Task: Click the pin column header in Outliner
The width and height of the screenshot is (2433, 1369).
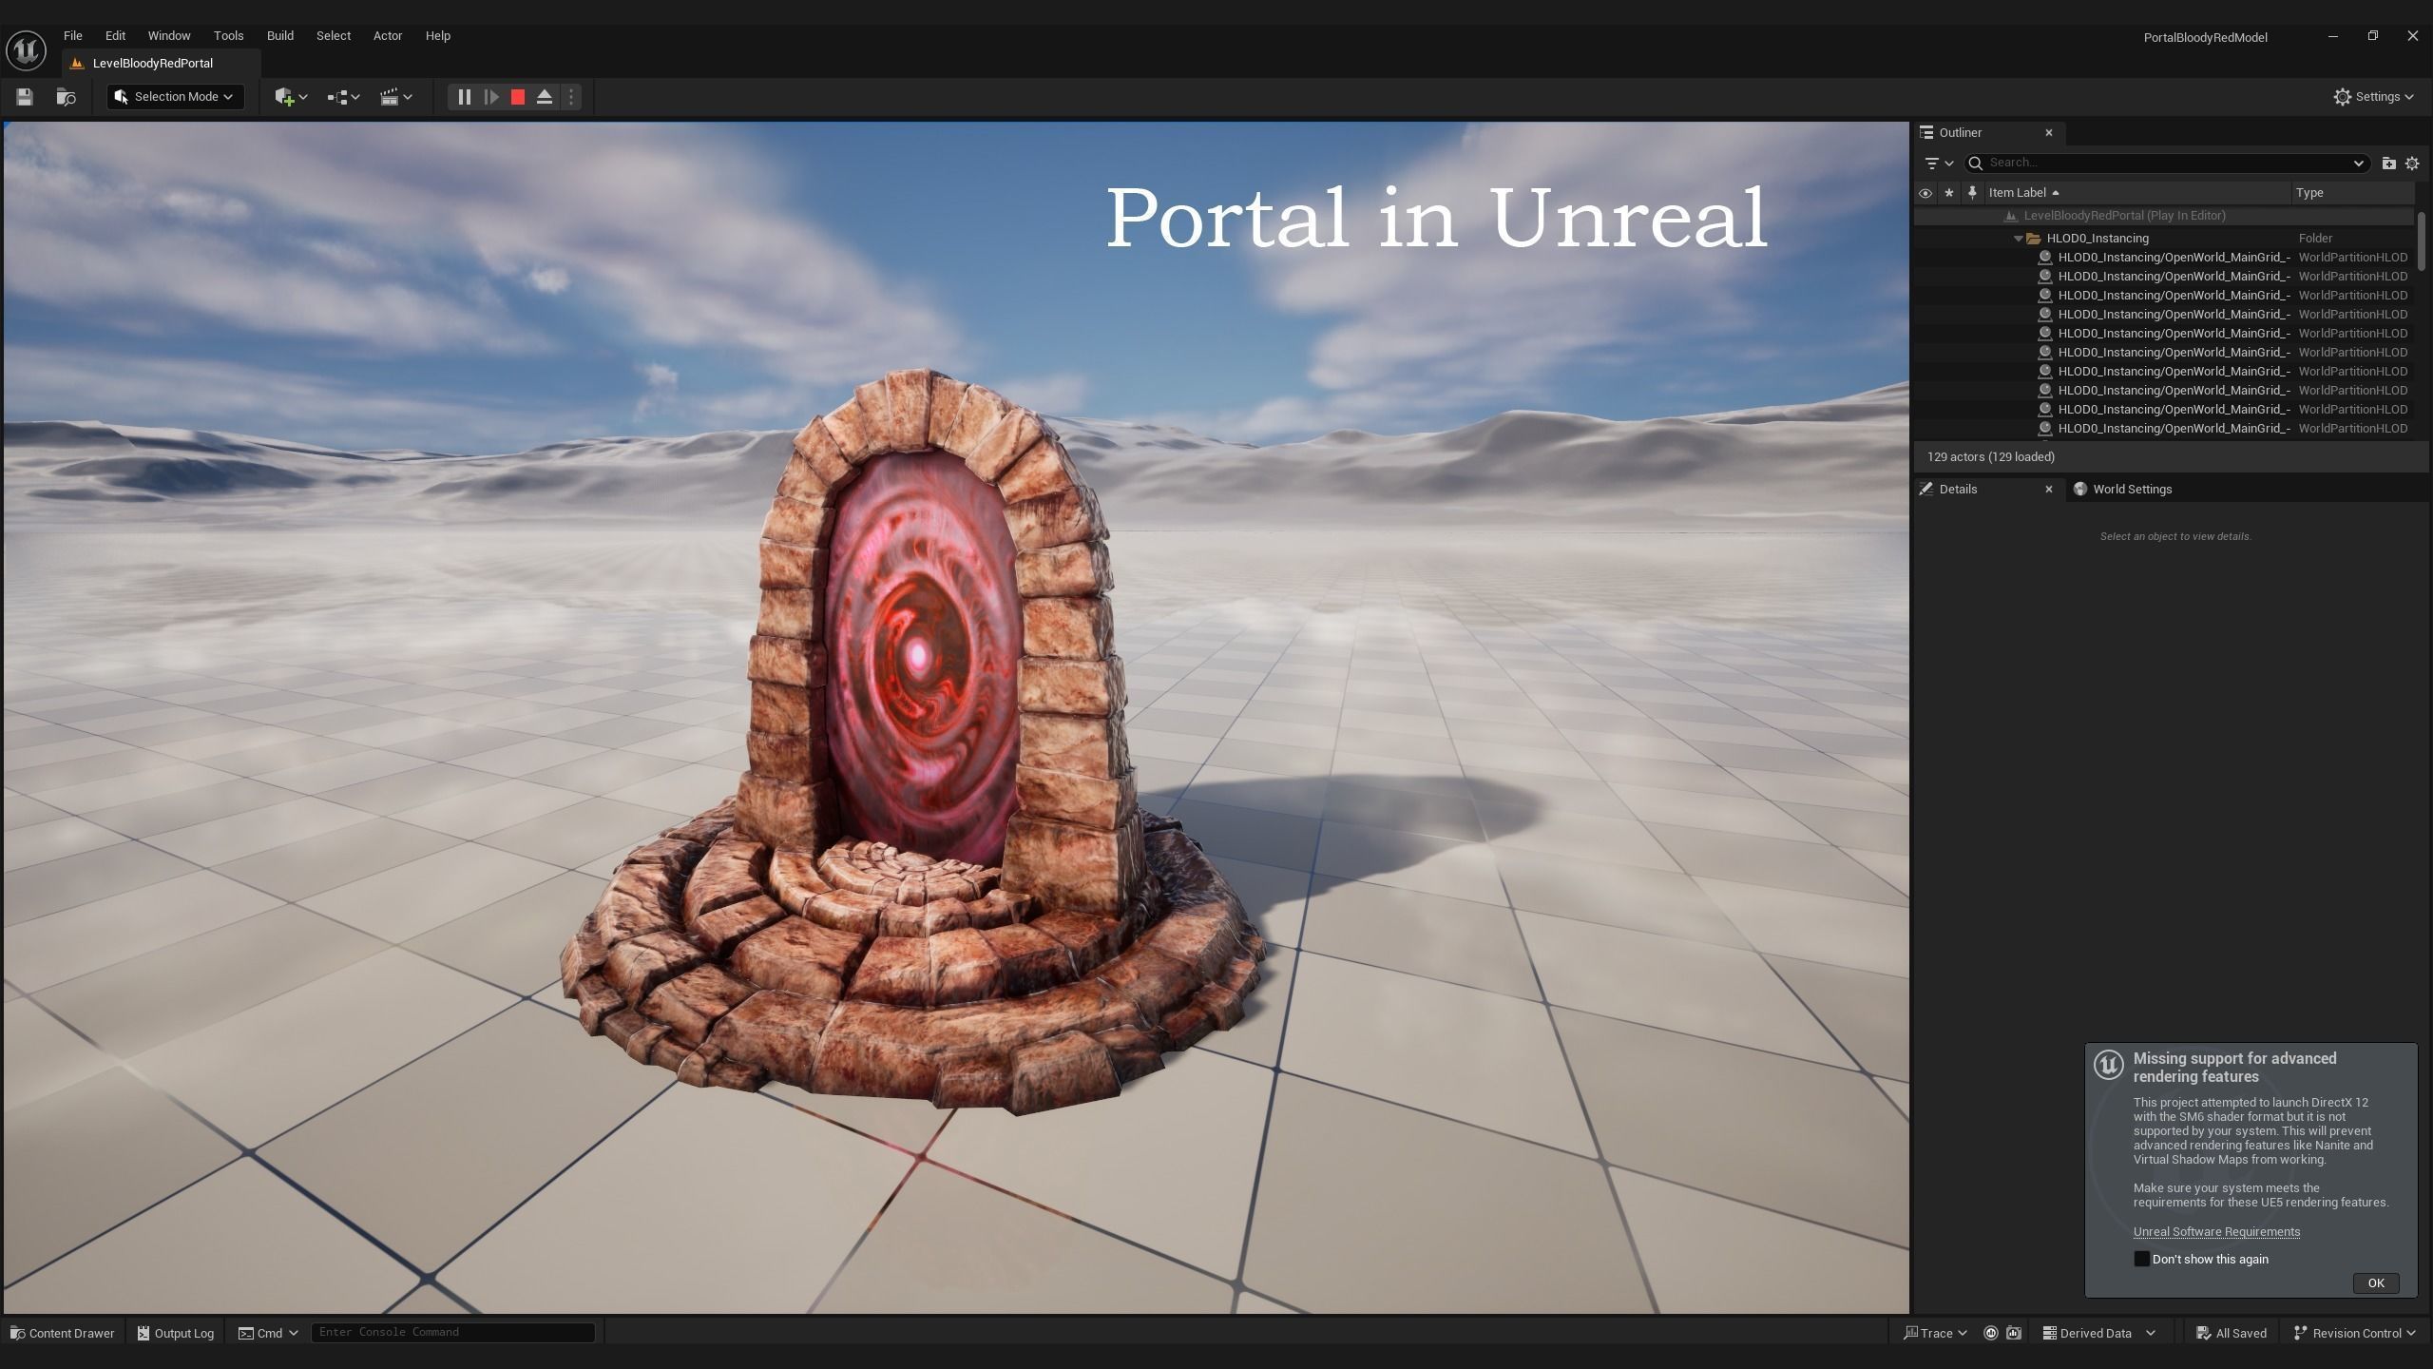Action: tap(1972, 193)
